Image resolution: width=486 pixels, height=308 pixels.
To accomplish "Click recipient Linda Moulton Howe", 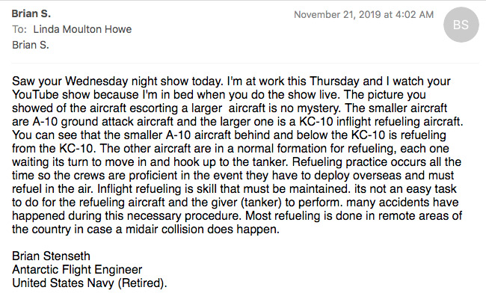I will coord(82,29).
